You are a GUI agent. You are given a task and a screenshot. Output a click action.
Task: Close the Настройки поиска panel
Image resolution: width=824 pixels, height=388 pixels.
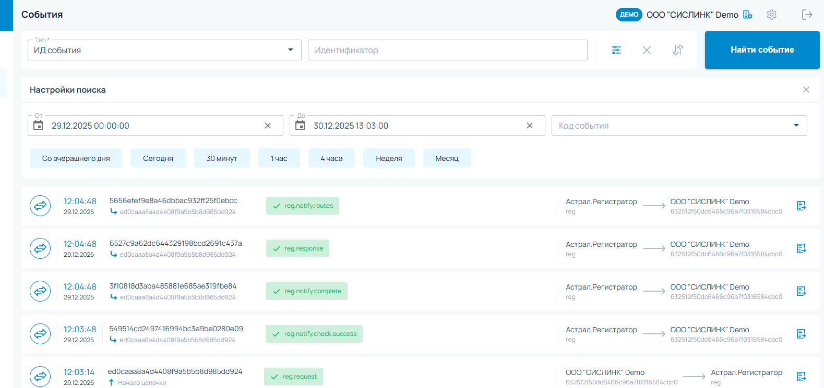[806, 90]
